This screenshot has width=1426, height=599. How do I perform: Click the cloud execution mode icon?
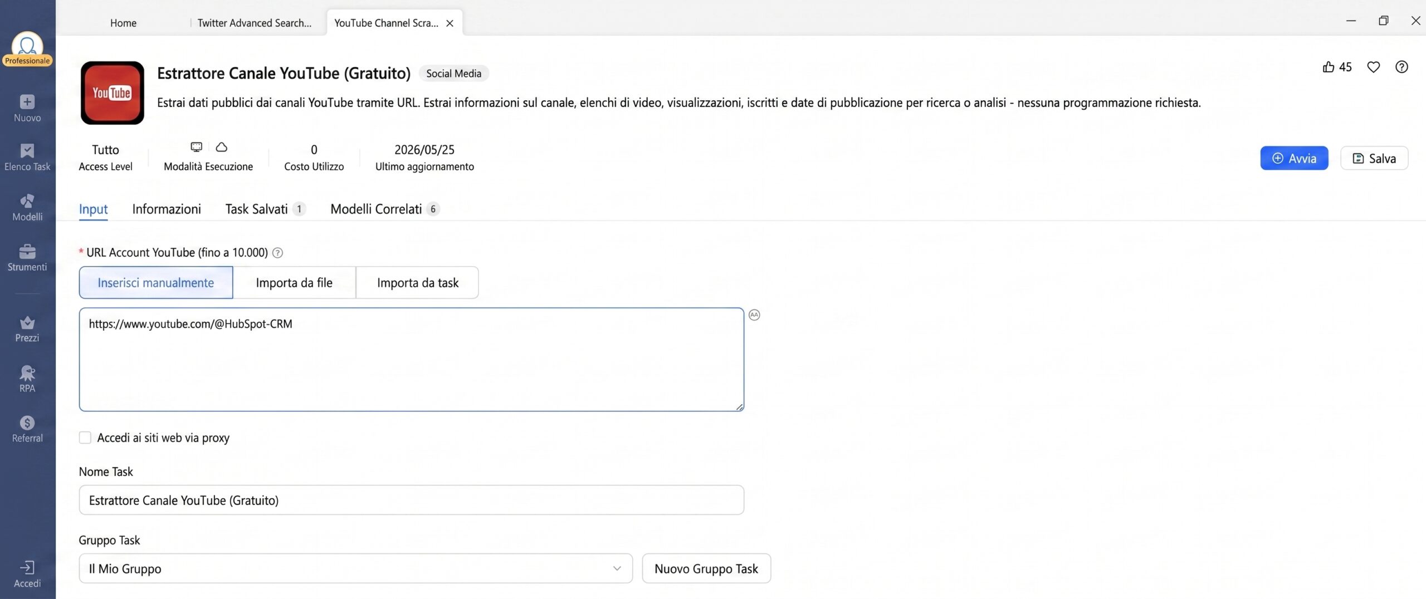(x=222, y=147)
